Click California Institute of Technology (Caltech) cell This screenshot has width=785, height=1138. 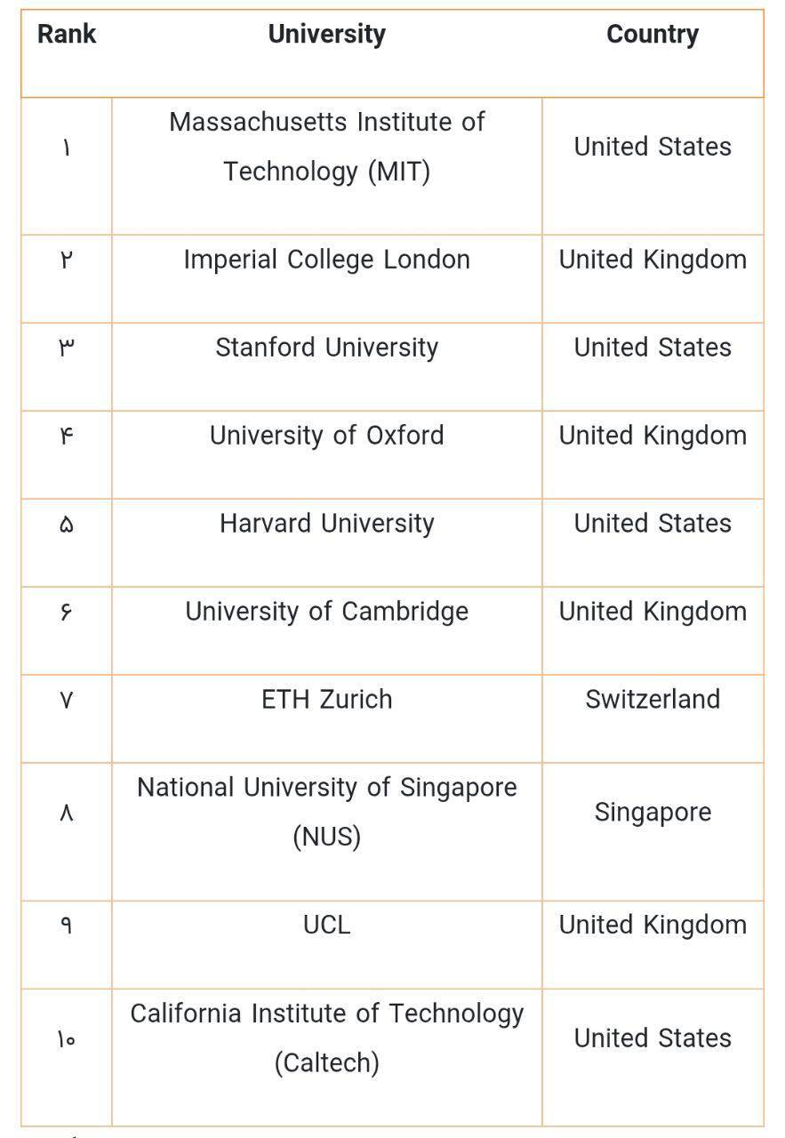(326, 1038)
